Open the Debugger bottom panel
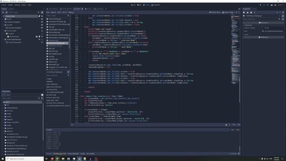 point(60,154)
